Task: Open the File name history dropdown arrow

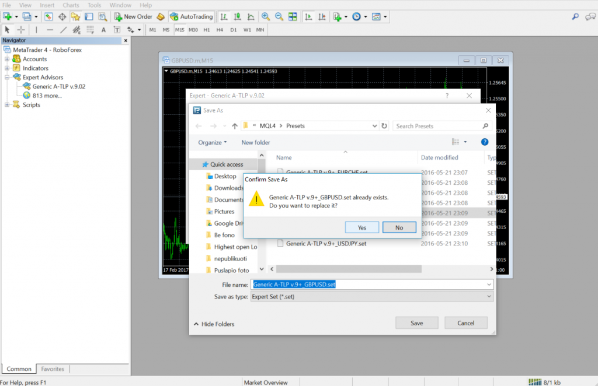Action: click(489, 285)
